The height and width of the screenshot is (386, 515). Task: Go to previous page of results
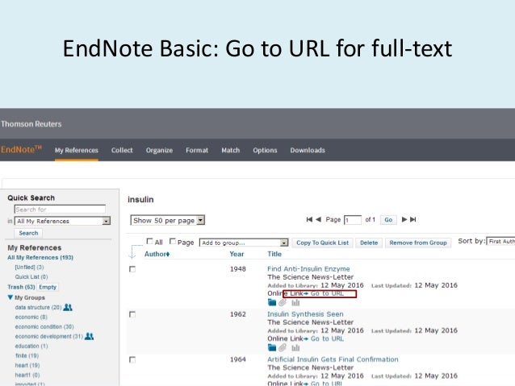point(318,219)
